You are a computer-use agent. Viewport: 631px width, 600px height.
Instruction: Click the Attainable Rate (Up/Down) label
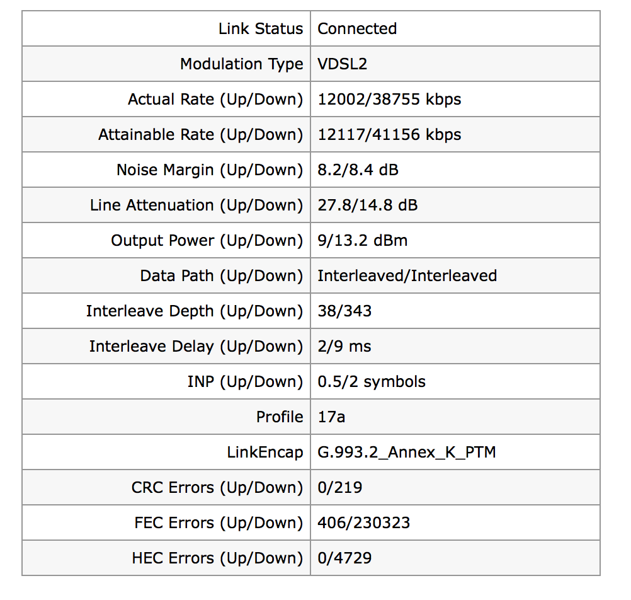click(x=200, y=135)
